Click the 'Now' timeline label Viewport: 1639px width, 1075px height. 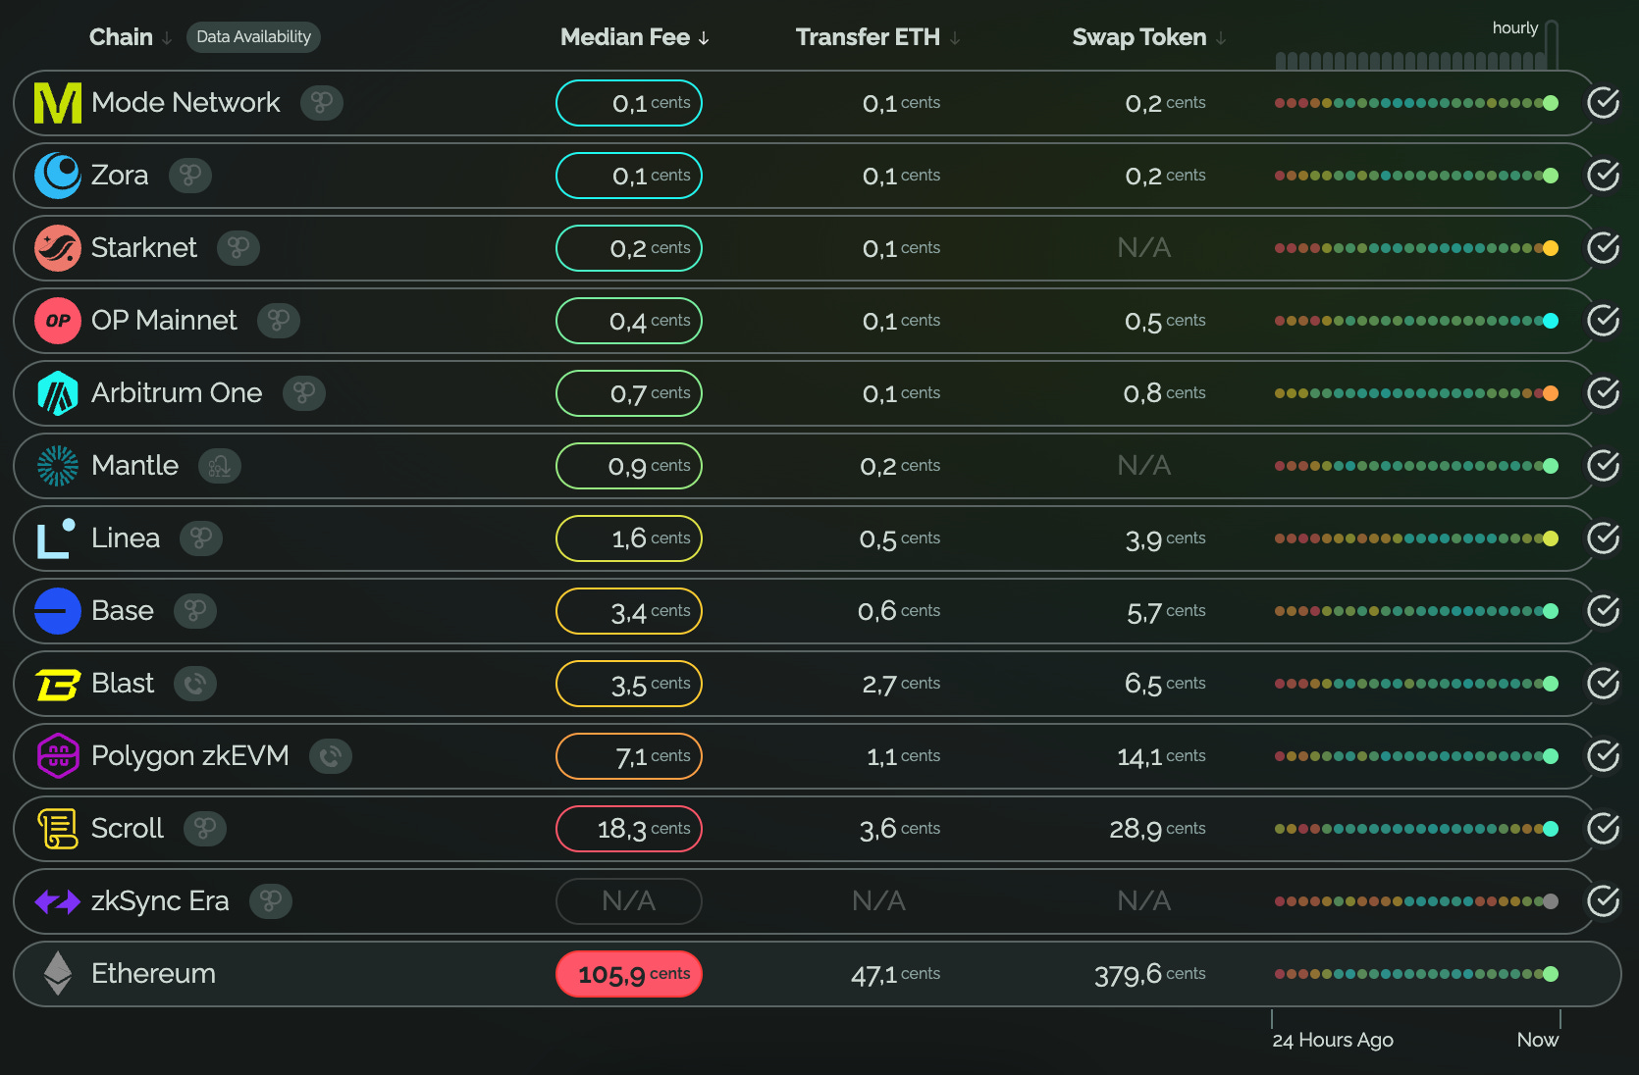tap(1538, 1040)
